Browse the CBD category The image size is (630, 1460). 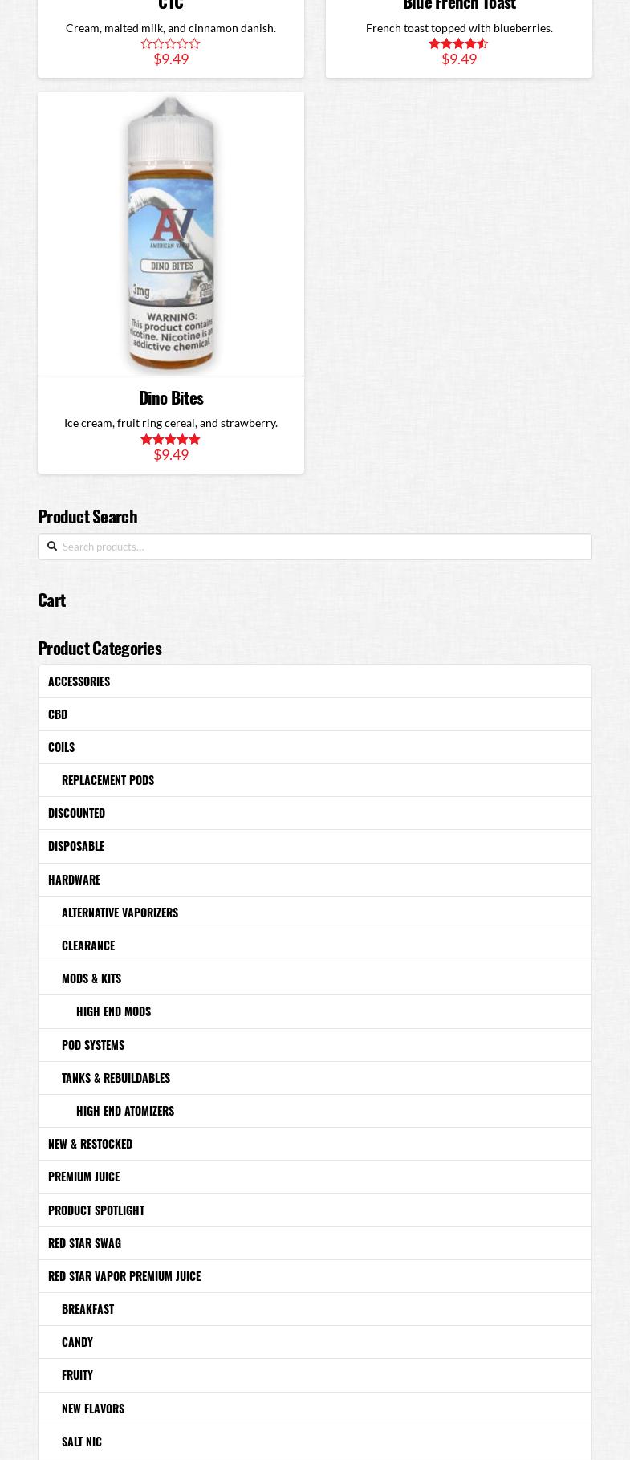coord(58,714)
